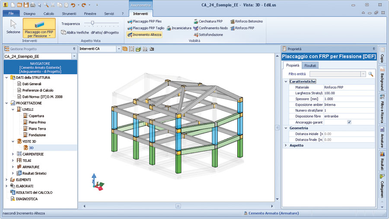Click the Spessore value field

tap(349, 99)
